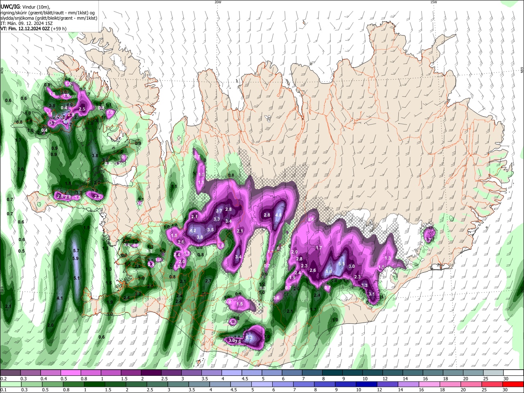Click the 'VT: Fim. 12.12.2024 02Z (+59 h)' line
The height and width of the screenshot is (393, 524).
tap(34, 29)
